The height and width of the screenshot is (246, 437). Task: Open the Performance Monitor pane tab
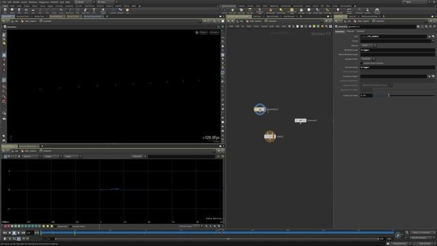click(369, 16)
